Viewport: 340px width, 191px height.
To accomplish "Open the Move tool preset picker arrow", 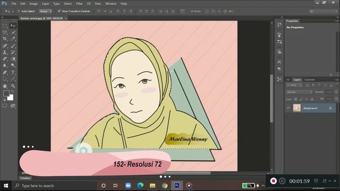I will click(13, 11).
